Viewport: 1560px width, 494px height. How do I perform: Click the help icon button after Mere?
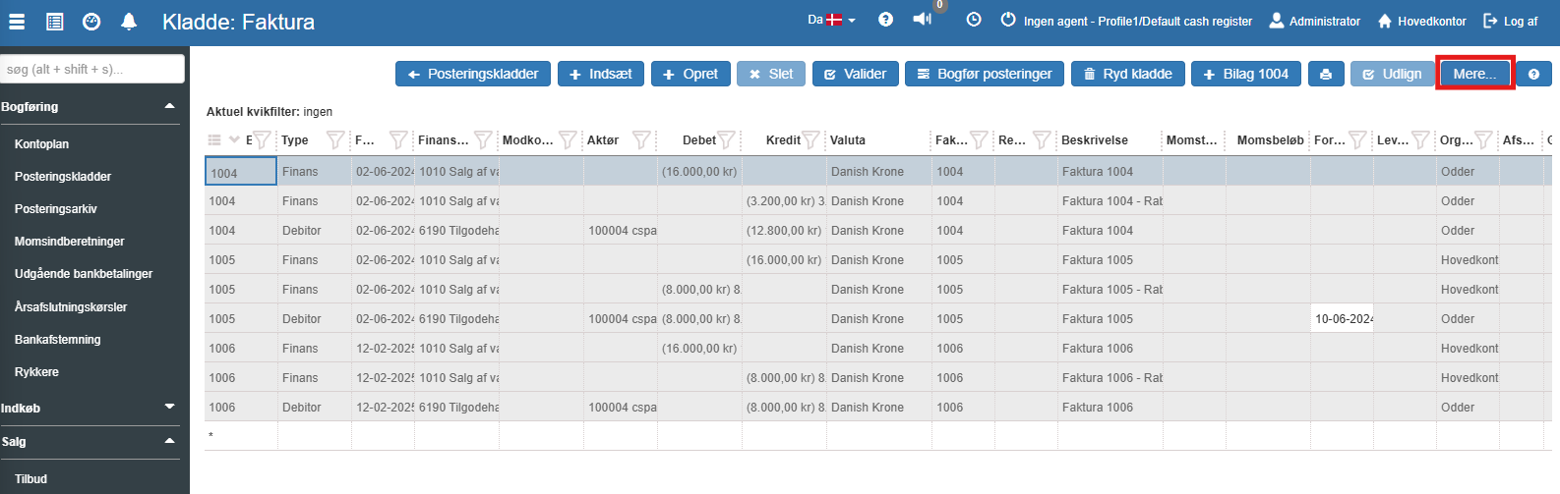[x=1533, y=74]
